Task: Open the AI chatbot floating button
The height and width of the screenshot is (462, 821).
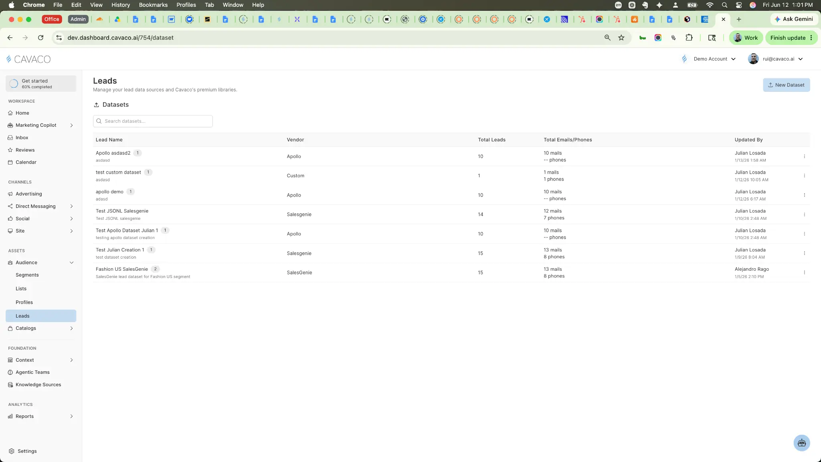Action: [801, 443]
